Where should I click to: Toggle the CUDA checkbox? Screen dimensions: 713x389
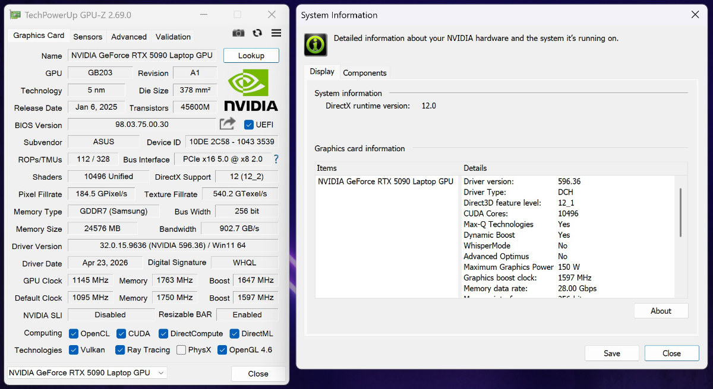[x=121, y=334]
